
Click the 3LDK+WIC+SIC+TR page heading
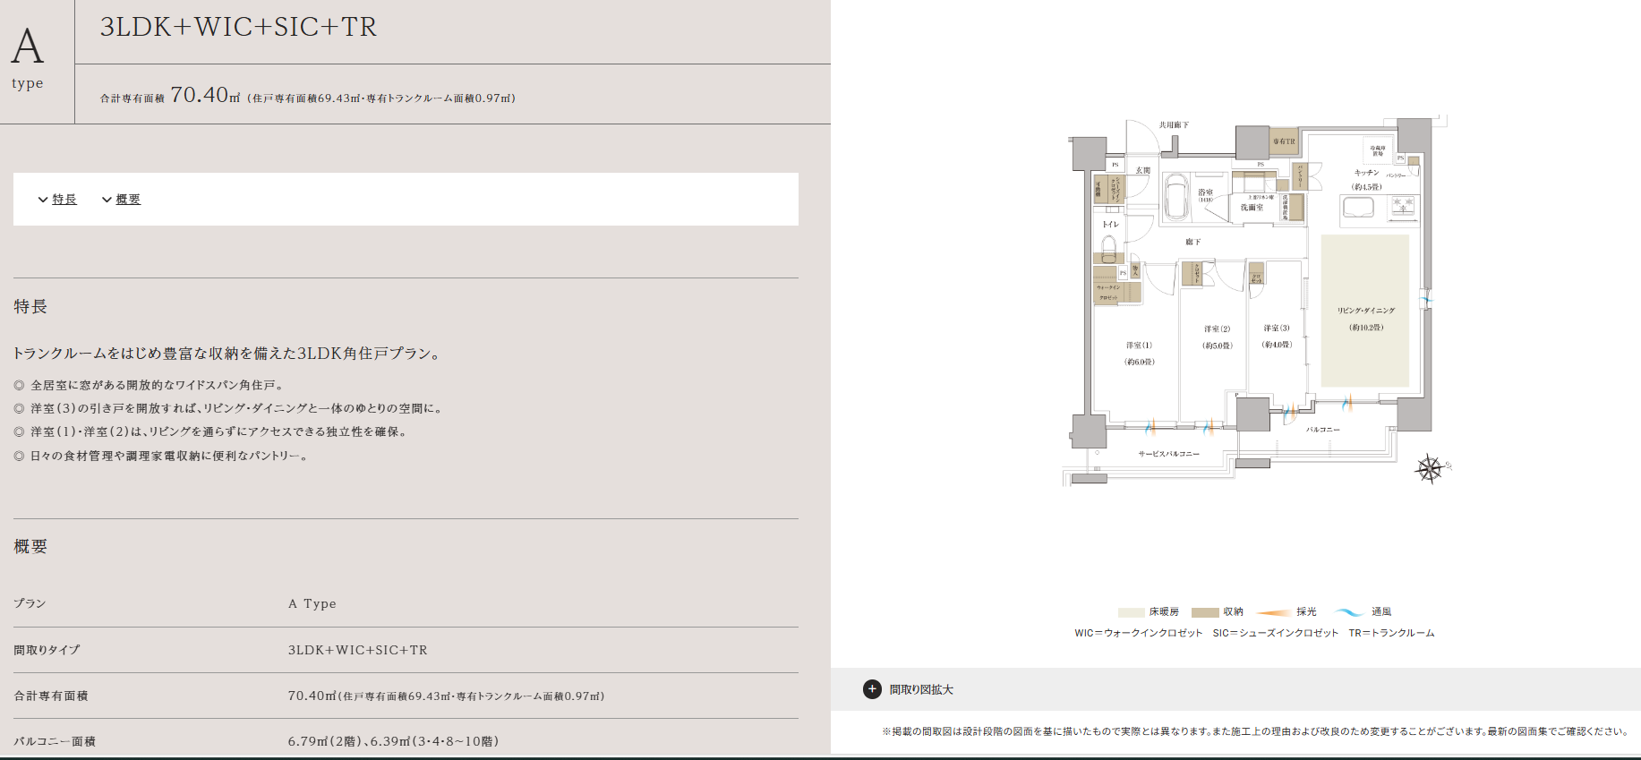tap(238, 27)
